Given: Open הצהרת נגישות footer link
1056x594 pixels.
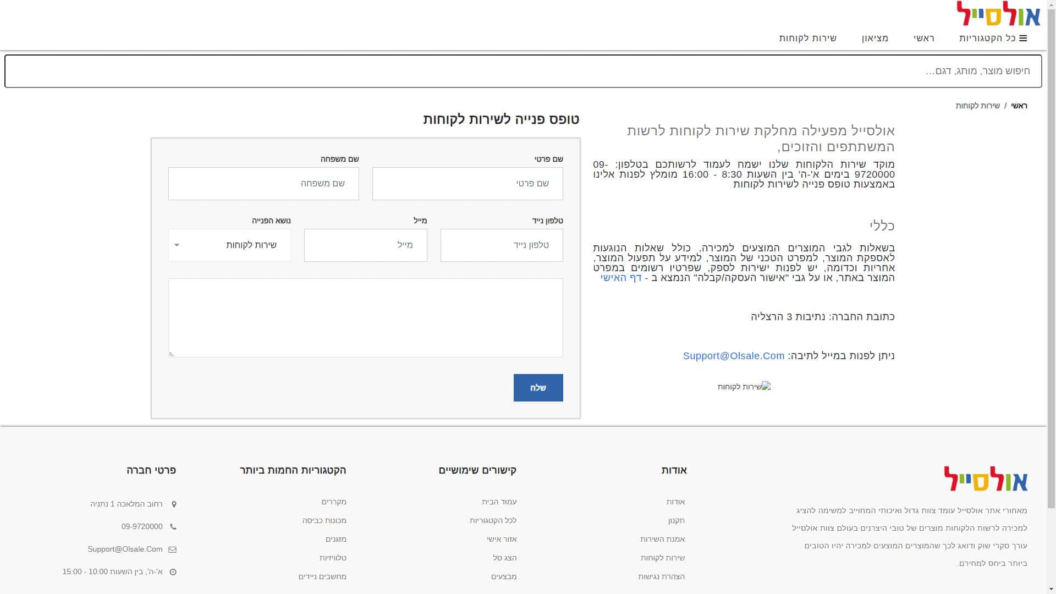Looking at the screenshot, I should tap(661, 576).
